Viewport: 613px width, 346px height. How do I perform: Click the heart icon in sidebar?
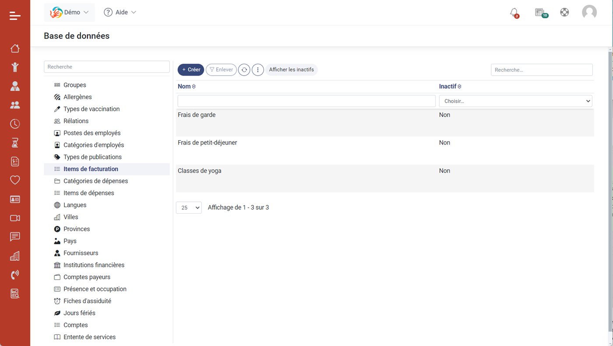(15, 180)
